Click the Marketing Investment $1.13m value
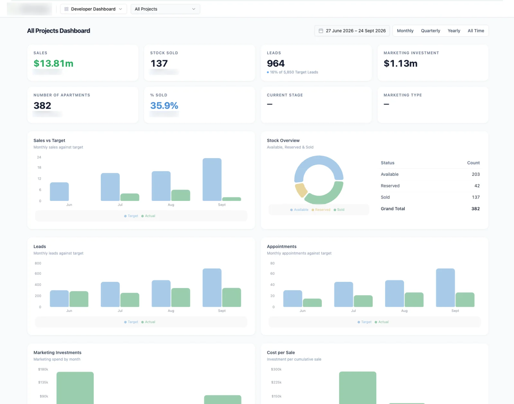The height and width of the screenshot is (404, 514). tap(400, 64)
